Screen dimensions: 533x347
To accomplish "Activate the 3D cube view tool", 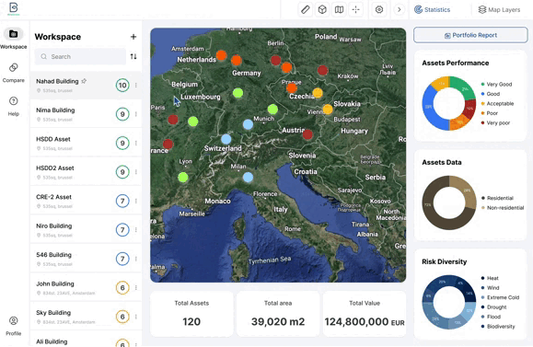I will [322, 9].
